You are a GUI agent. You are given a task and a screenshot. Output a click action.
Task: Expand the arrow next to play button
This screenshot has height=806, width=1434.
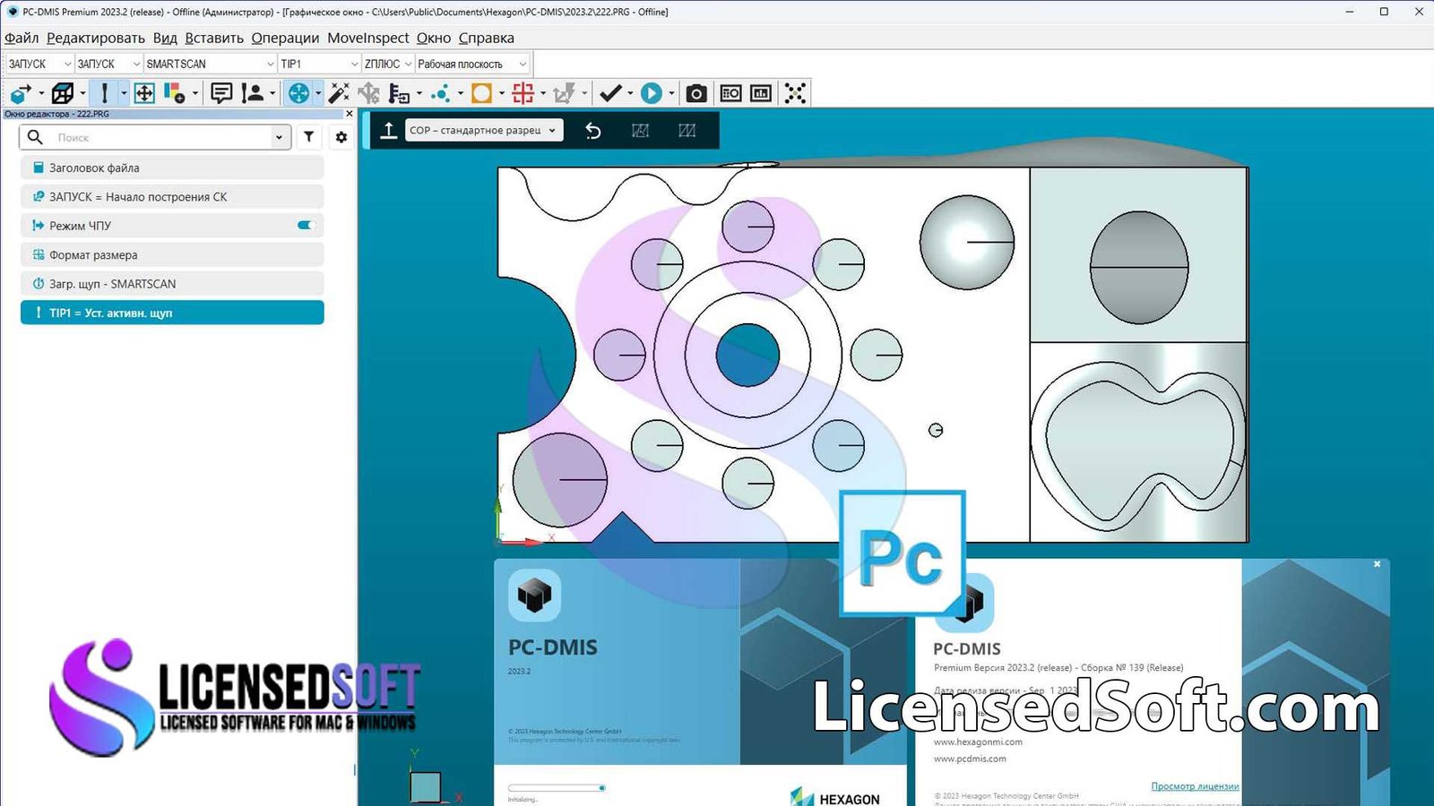click(671, 93)
